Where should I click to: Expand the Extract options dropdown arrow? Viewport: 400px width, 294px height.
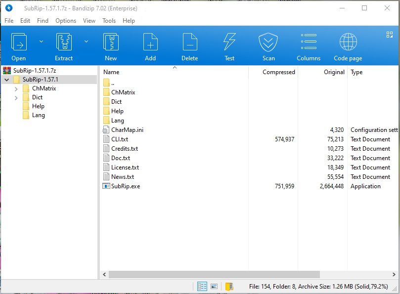coord(86,42)
